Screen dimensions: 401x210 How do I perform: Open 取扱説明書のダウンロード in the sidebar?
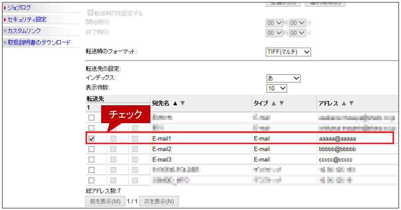(39, 43)
